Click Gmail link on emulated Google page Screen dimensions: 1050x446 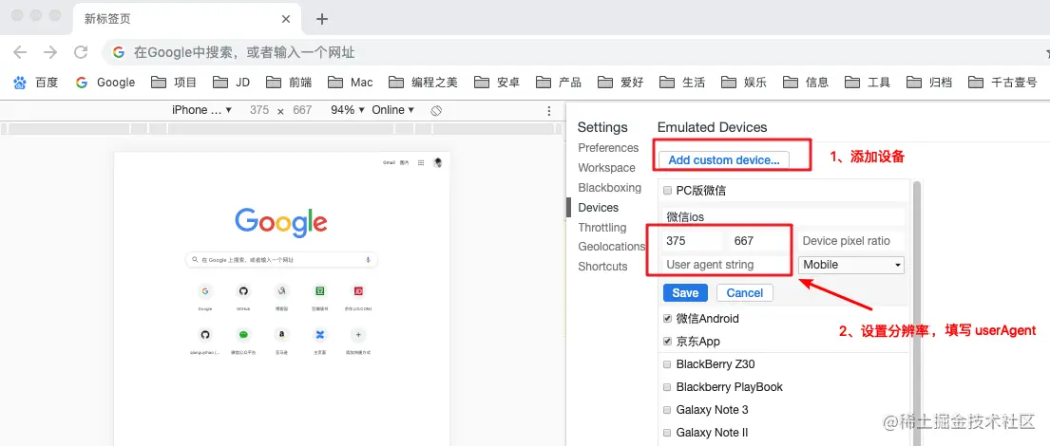click(x=389, y=162)
